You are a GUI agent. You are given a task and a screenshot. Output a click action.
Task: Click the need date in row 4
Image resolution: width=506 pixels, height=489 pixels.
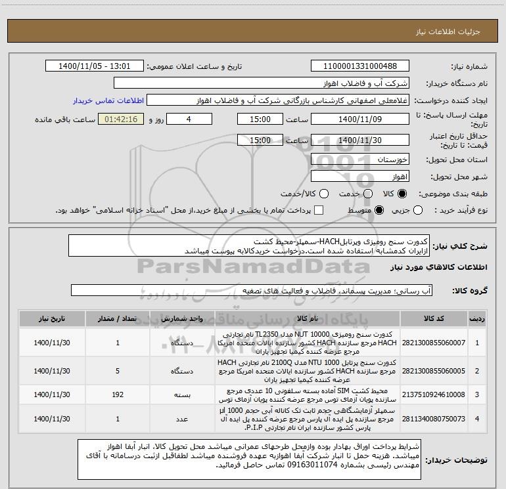pyautogui.click(x=52, y=419)
